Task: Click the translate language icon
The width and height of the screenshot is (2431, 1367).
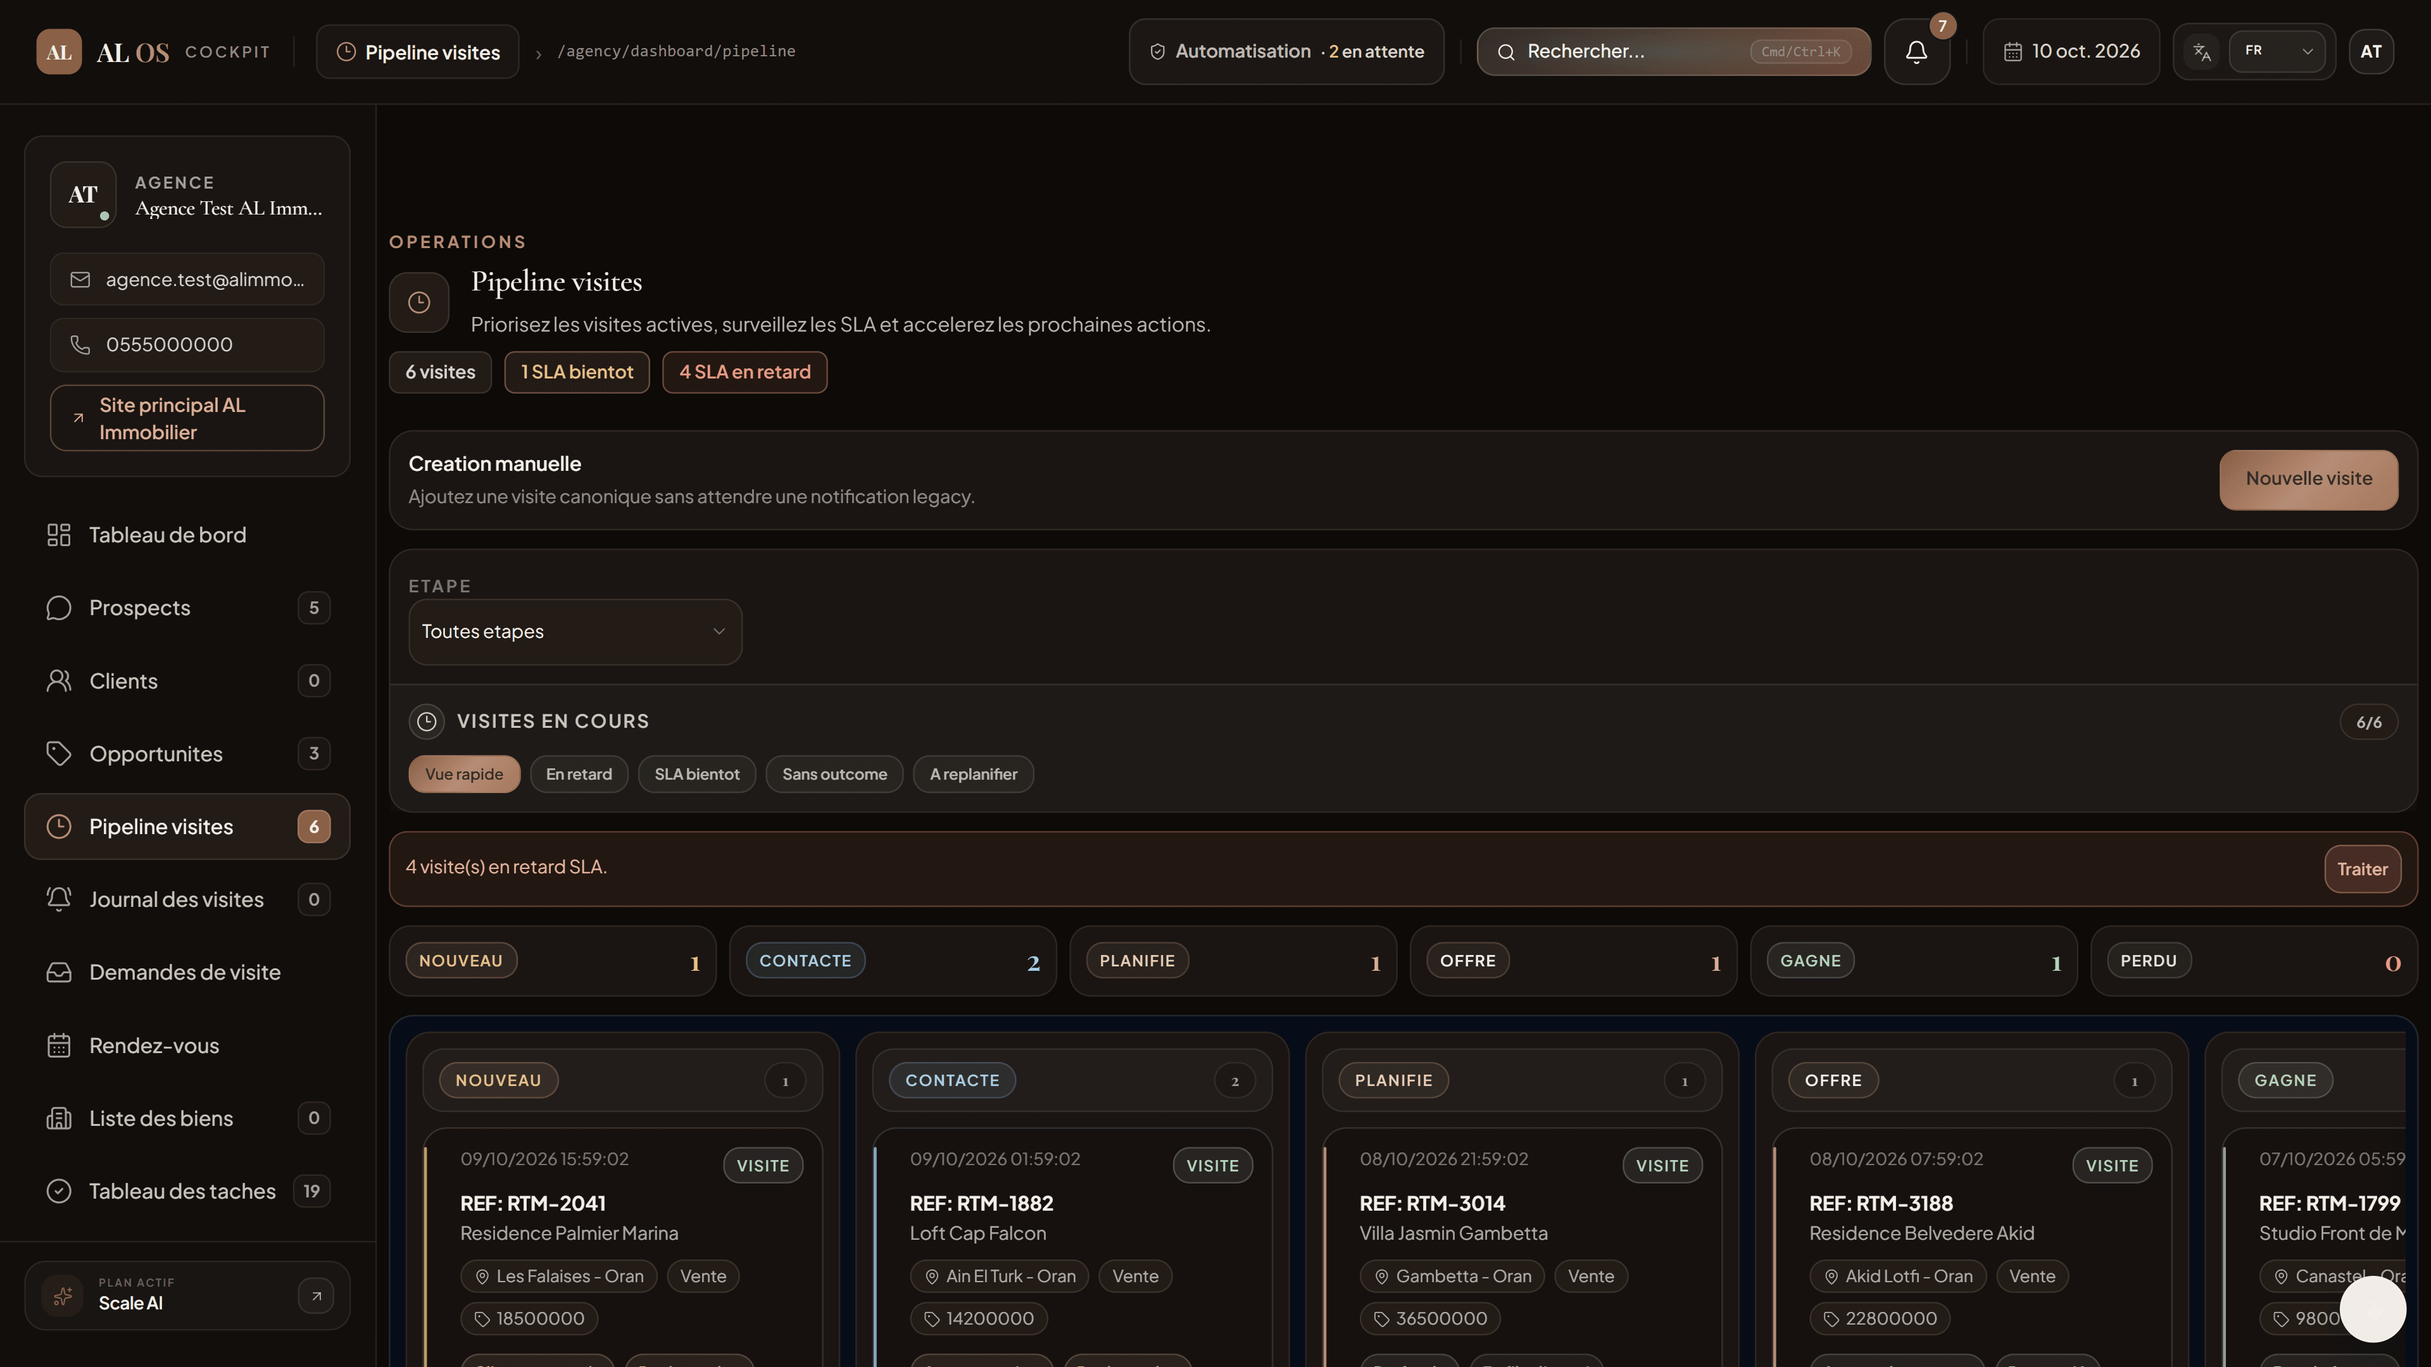Action: click(x=2202, y=52)
